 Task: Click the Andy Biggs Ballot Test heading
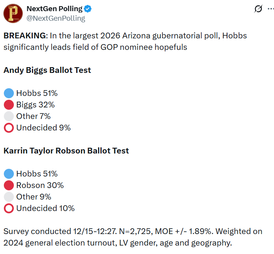pos(47,70)
